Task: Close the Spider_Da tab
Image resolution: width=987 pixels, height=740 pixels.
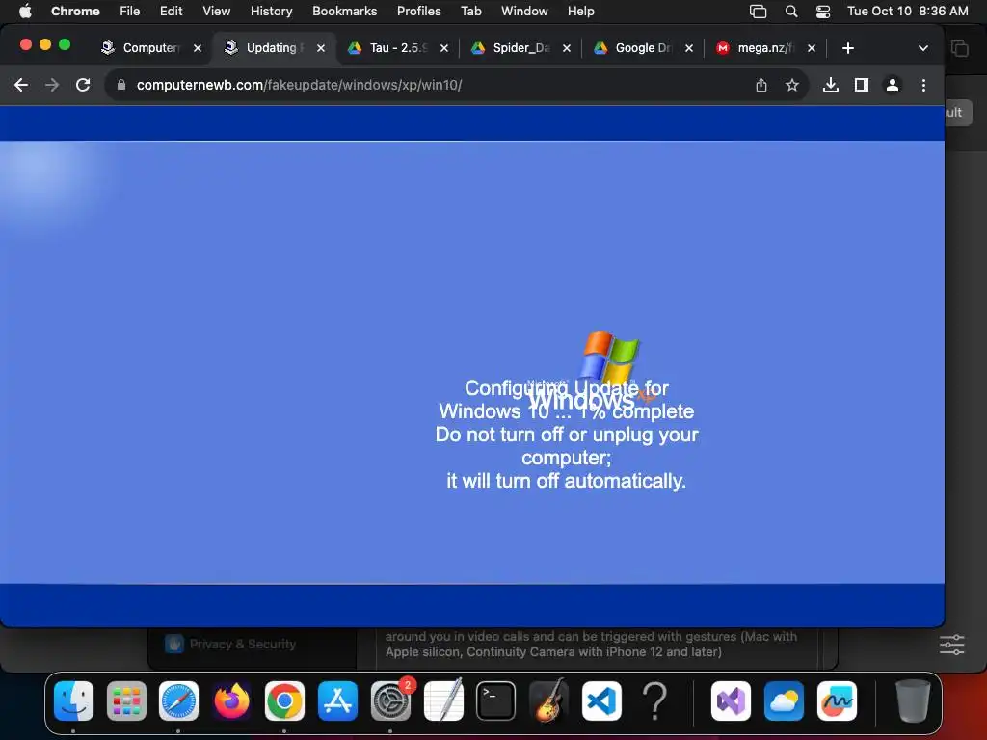Action: coord(567,48)
